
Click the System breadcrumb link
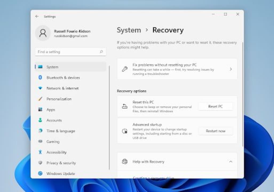click(x=129, y=30)
